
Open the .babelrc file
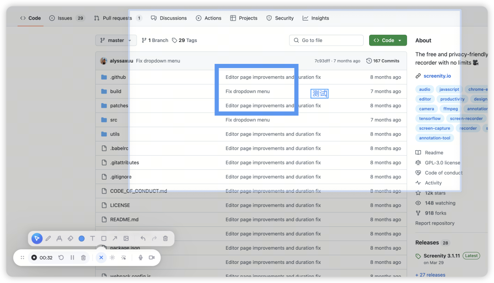click(119, 148)
